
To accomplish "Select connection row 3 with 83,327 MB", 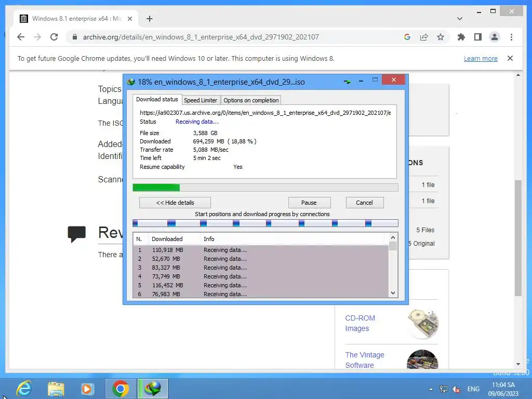I will point(261,268).
